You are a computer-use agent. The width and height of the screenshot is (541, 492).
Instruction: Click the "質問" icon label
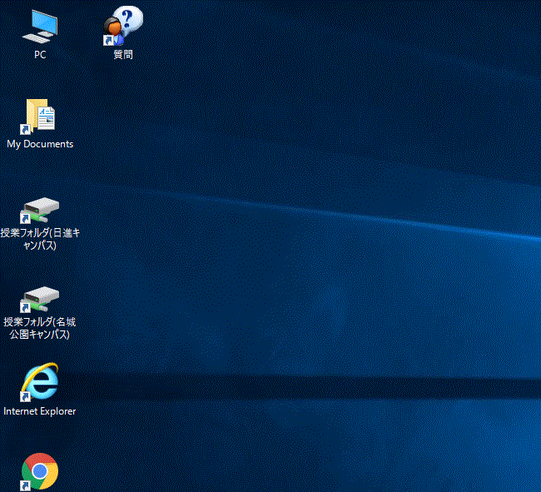point(123,54)
